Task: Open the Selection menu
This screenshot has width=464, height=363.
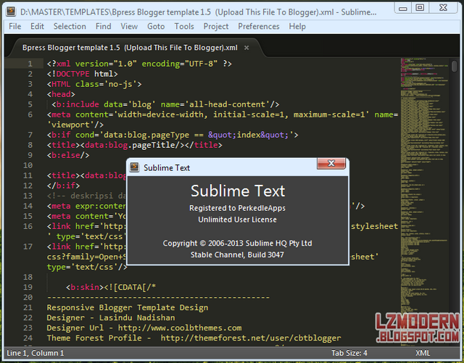Action: pos(70,26)
